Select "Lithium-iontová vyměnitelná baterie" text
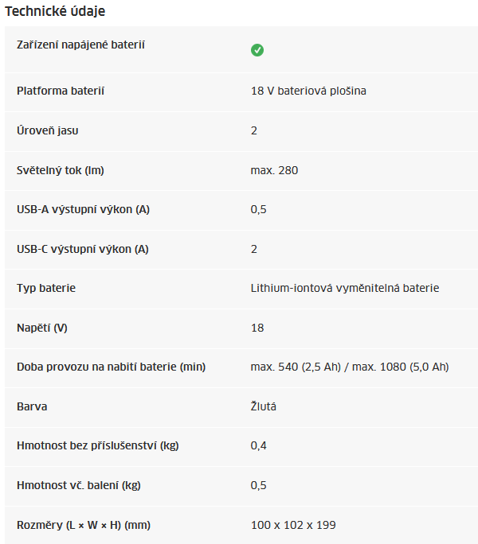Screen dimensions: 478x544 click(x=345, y=288)
